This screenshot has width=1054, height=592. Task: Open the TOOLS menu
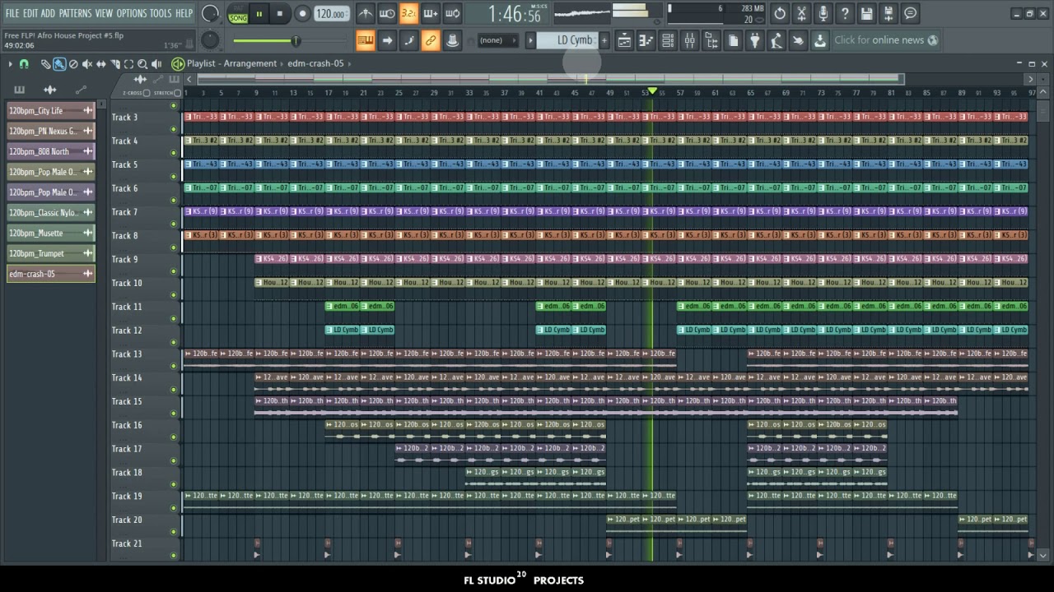pos(161,13)
